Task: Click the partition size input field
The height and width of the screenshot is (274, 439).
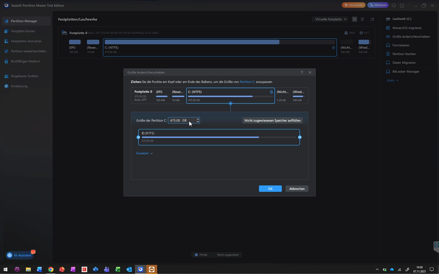Action: coord(182,121)
